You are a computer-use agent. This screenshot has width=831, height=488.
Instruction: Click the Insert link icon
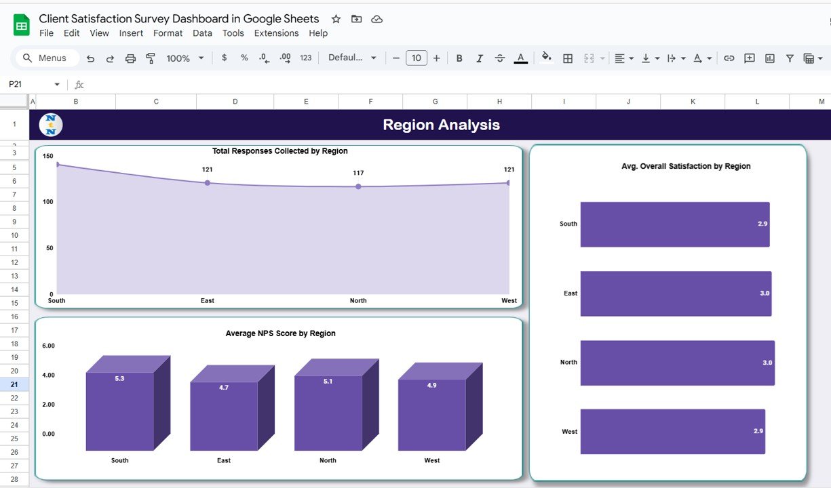(729, 58)
